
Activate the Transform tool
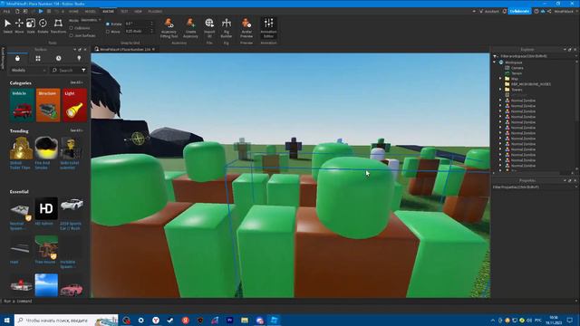coord(58,26)
